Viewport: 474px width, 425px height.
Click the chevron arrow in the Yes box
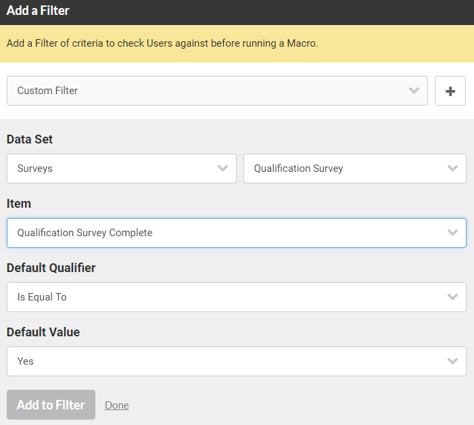452,361
